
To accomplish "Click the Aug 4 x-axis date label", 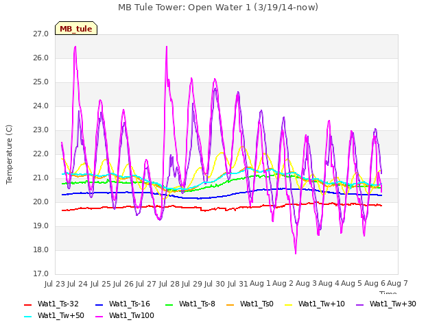I will pyautogui.click(x=329, y=284).
